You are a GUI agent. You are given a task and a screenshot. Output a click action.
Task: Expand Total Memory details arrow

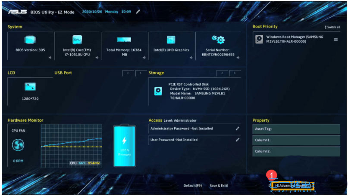[x=144, y=57]
